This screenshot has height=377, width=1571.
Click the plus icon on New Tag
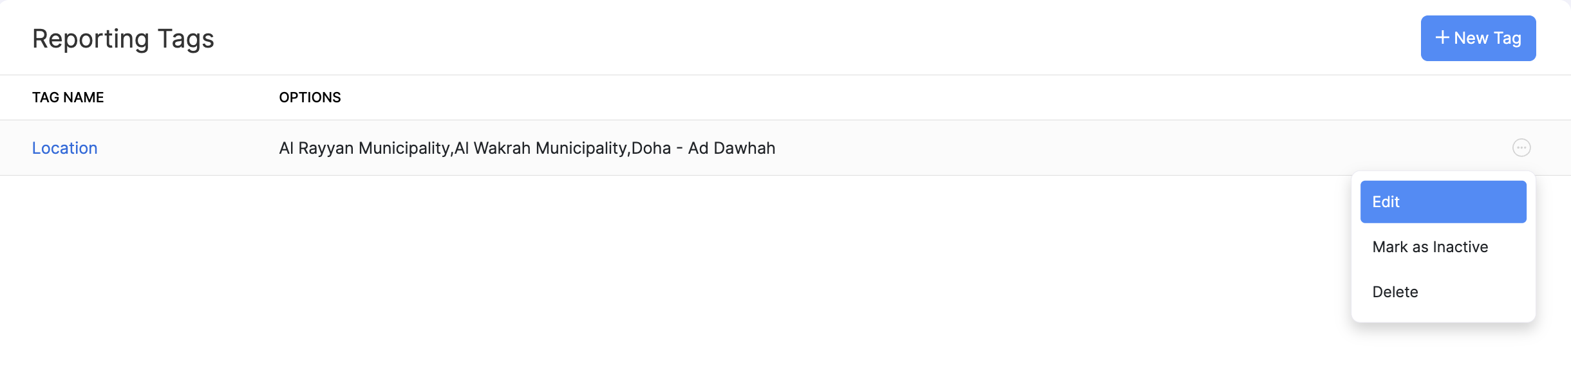1442,38
